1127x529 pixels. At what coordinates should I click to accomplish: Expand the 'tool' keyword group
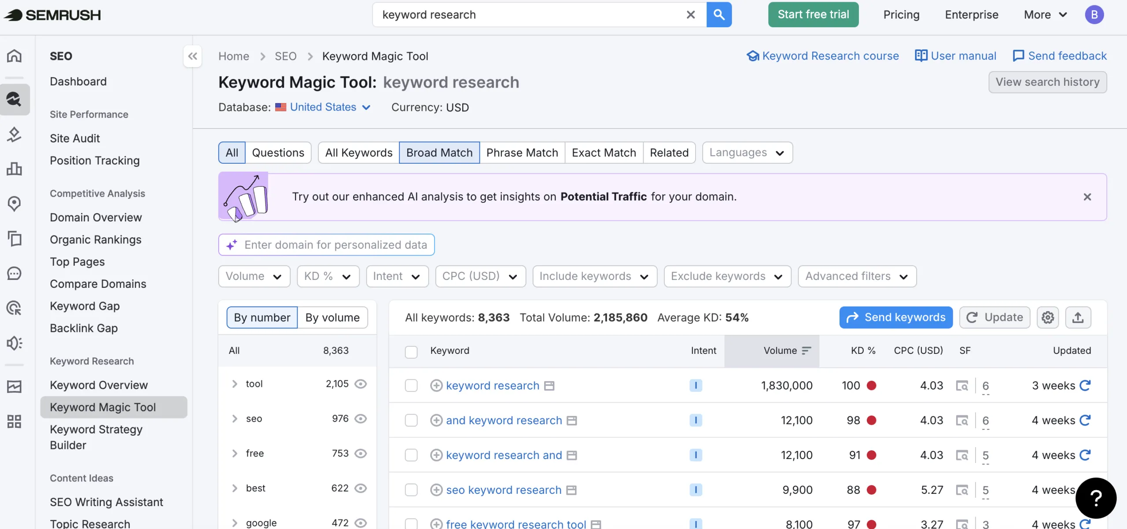(x=235, y=384)
